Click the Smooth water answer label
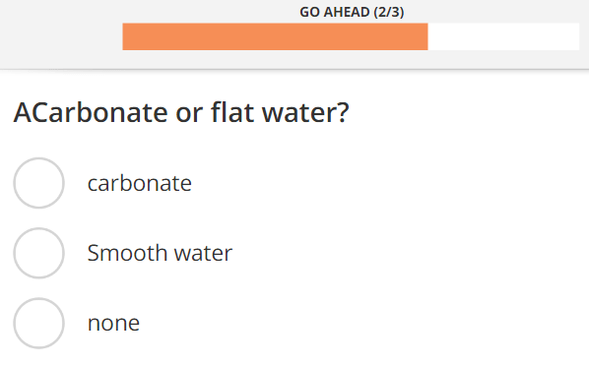The height and width of the screenshot is (367, 589). coord(160,253)
